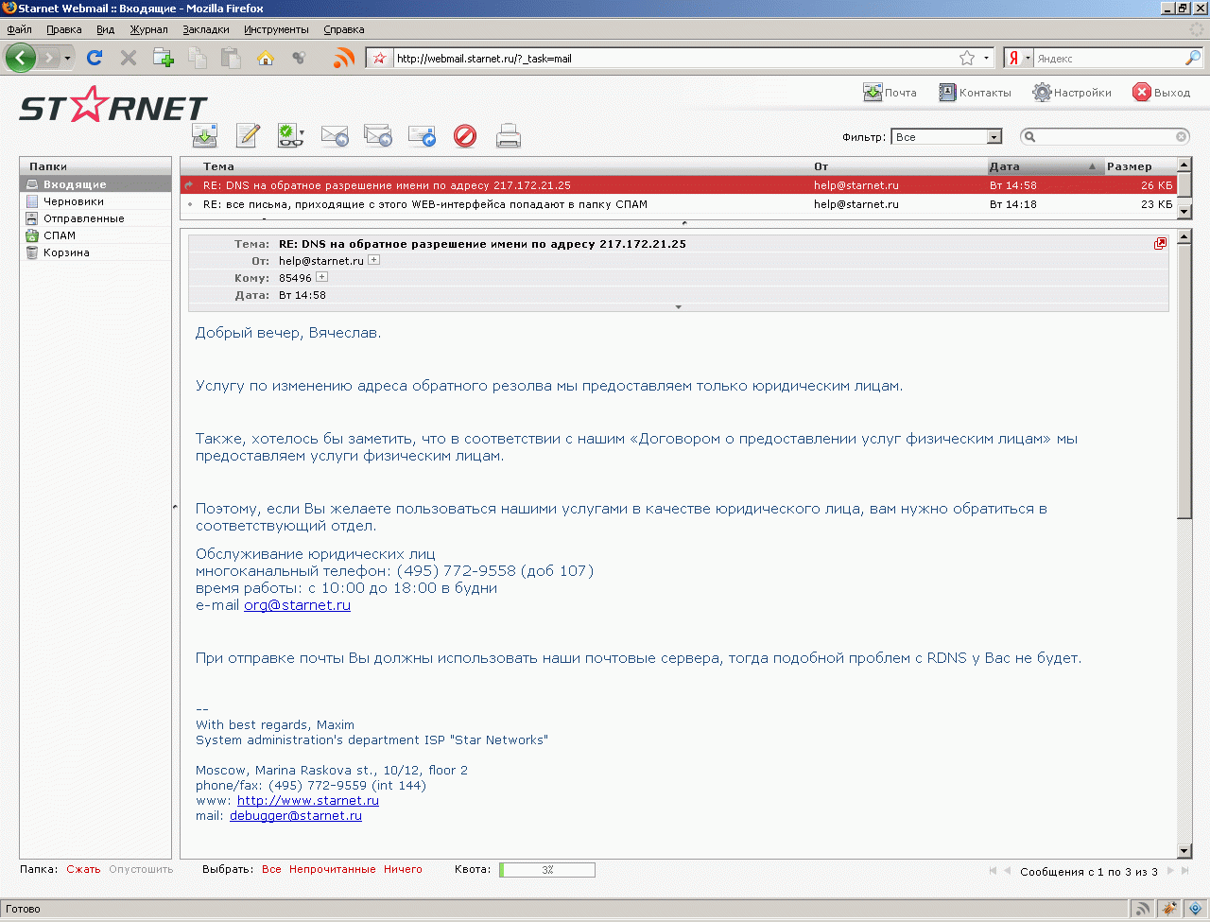
Task: Open the Контакты address book
Action: 975,93
